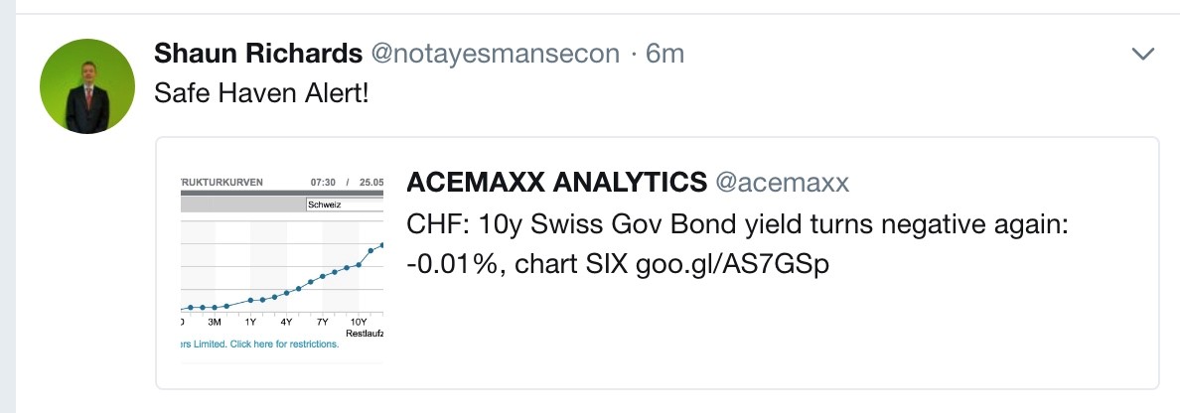
Task: Click the @notayesmansecon handle
Action: click(x=495, y=54)
